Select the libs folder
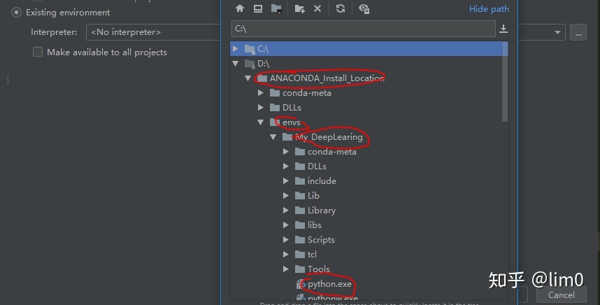Screen dimensions: 600x305 click(315, 225)
